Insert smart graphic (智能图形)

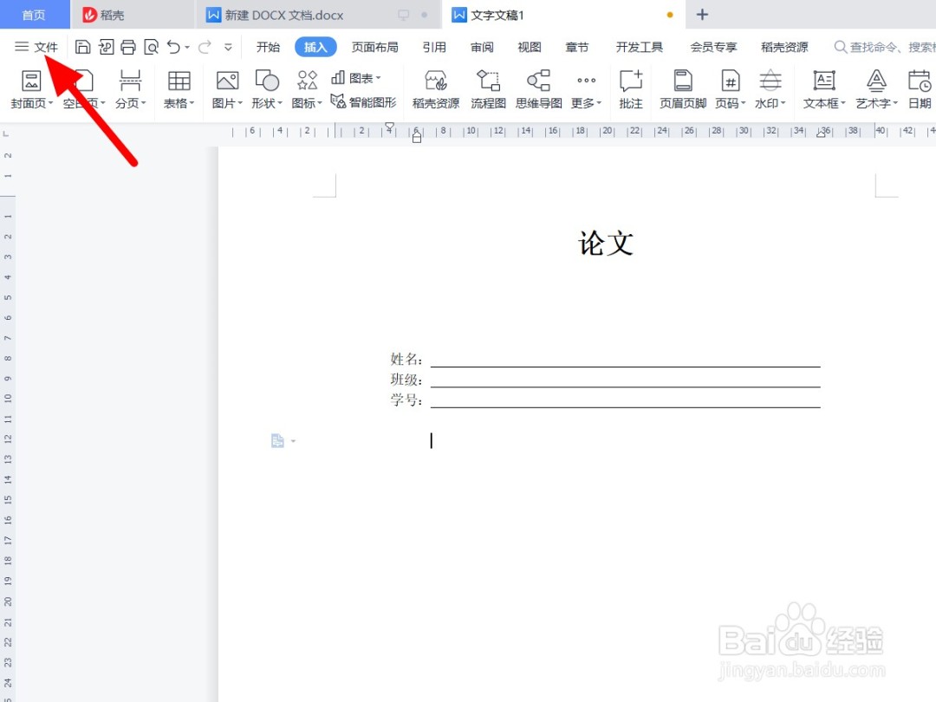[x=363, y=102]
